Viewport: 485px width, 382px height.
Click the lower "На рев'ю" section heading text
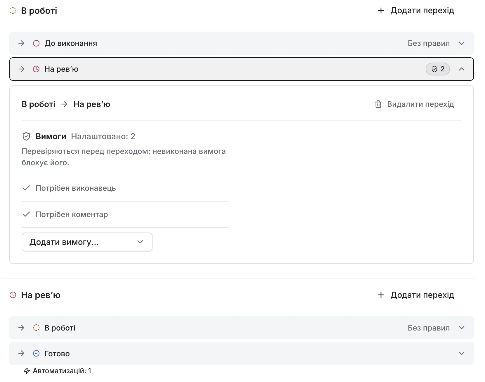point(41,295)
